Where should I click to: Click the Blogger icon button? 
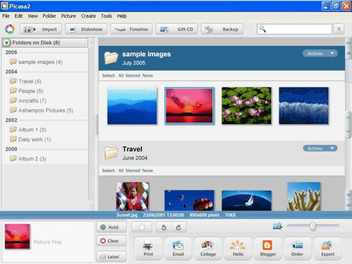tap(268, 248)
